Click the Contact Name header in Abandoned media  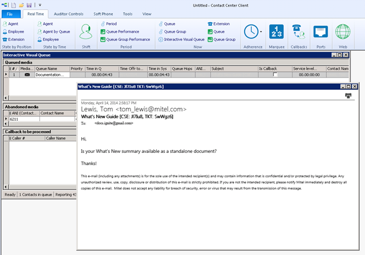[x=57, y=113]
